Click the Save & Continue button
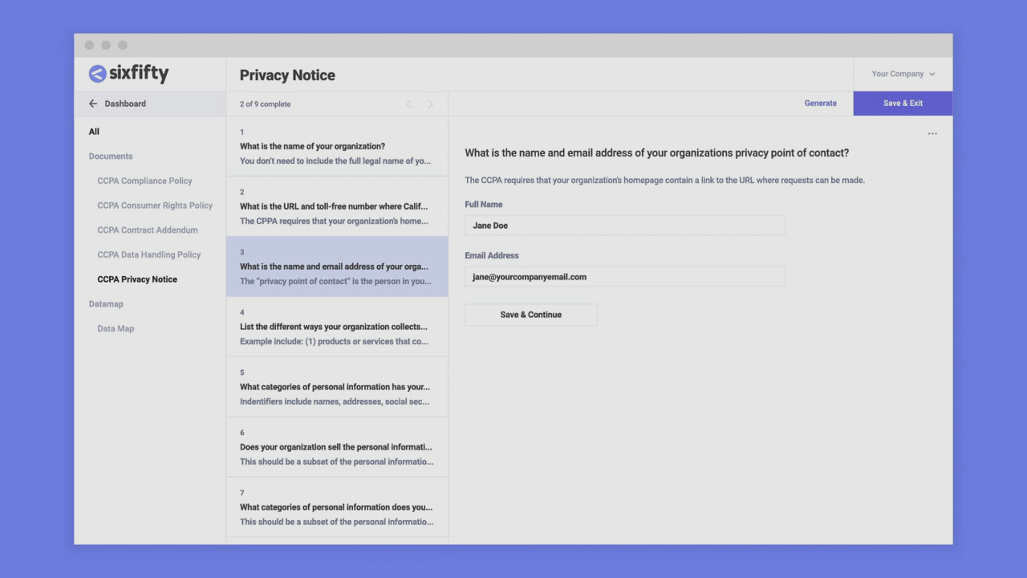Screen dimensions: 1027x578 (530, 315)
